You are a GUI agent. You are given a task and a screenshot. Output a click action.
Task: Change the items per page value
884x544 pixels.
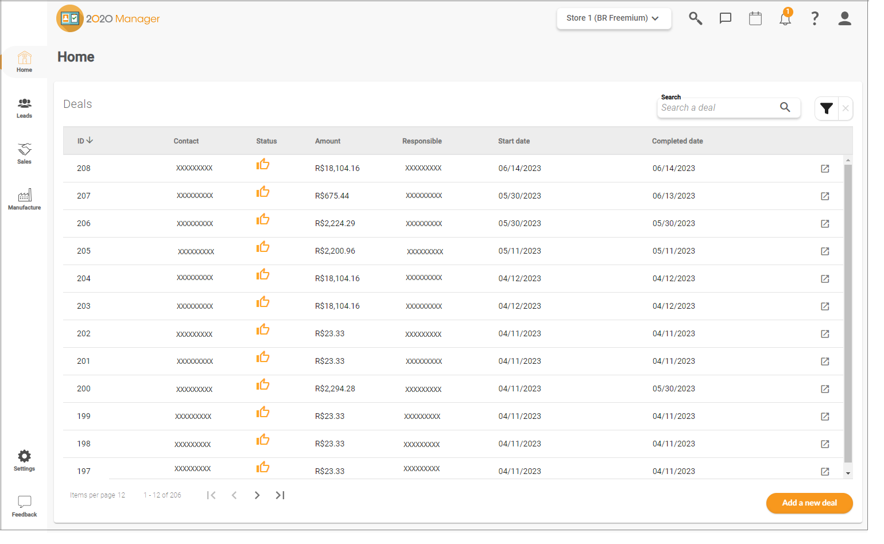coord(121,495)
